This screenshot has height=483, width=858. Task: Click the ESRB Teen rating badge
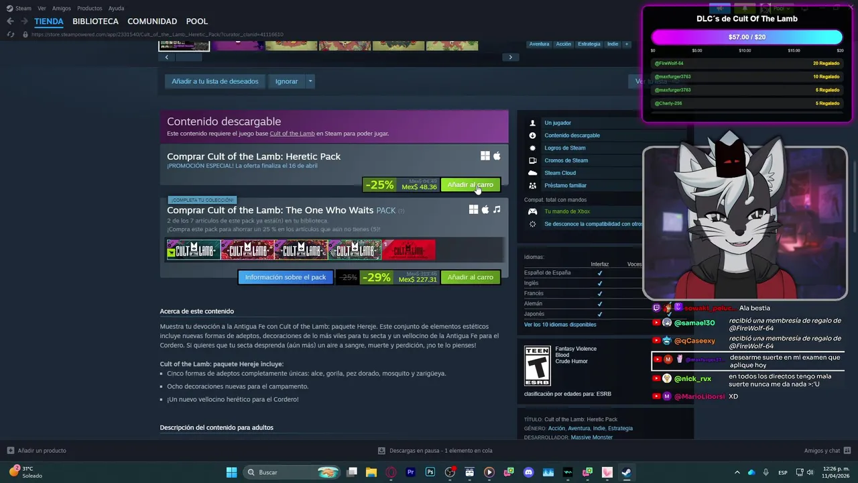(537, 366)
